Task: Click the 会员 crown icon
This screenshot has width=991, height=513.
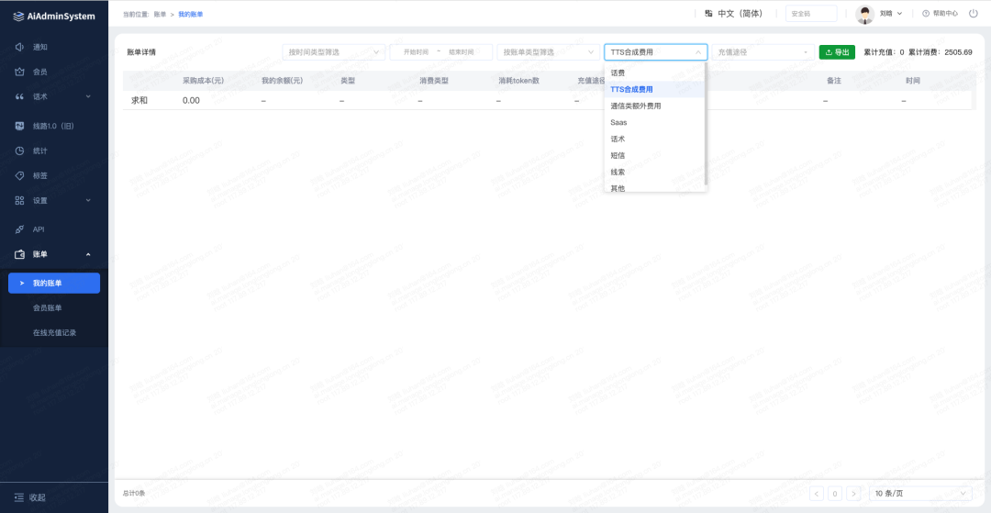Action: 19,72
